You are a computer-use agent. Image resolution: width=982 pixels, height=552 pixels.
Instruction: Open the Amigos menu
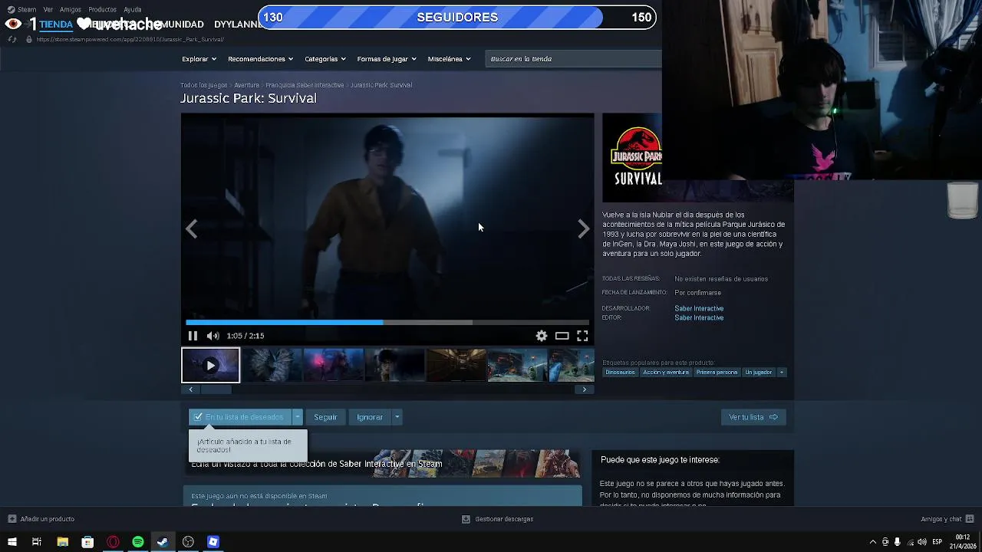tap(71, 9)
